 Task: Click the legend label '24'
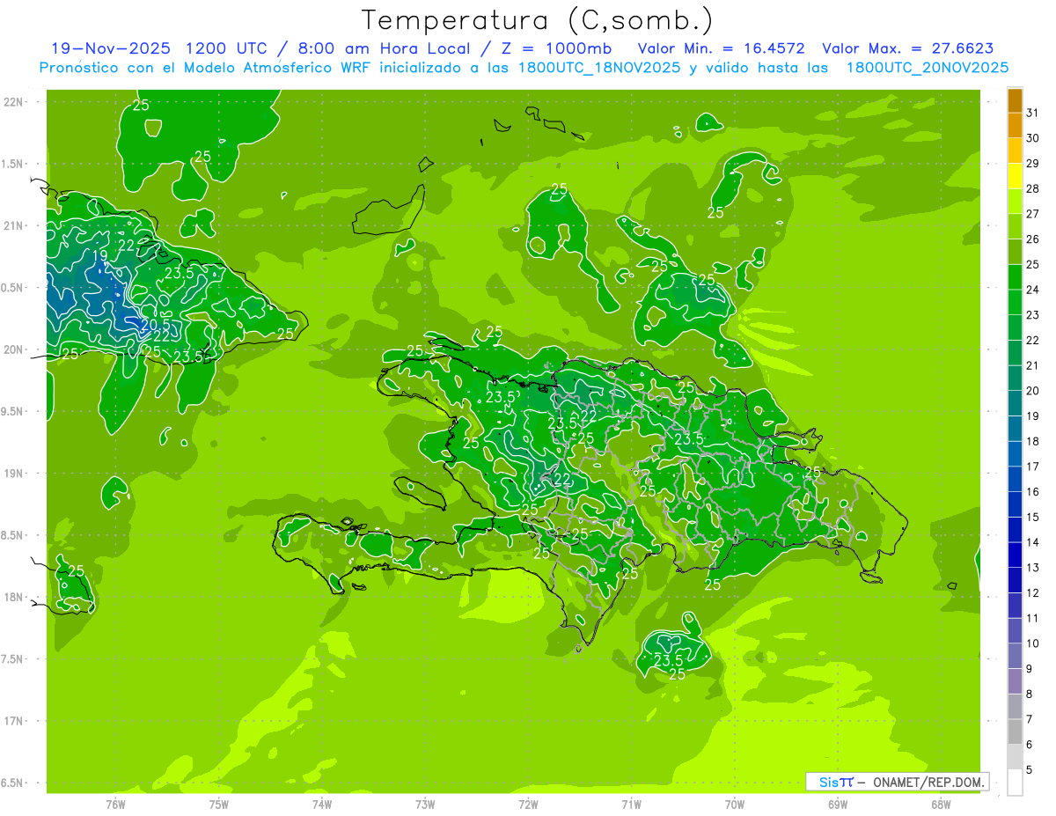pos(1033,290)
